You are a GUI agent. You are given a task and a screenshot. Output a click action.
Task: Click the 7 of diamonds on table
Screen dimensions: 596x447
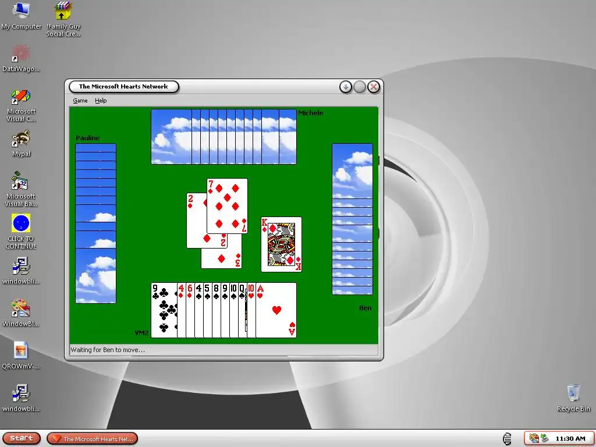pyautogui.click(x=228, y=206)
